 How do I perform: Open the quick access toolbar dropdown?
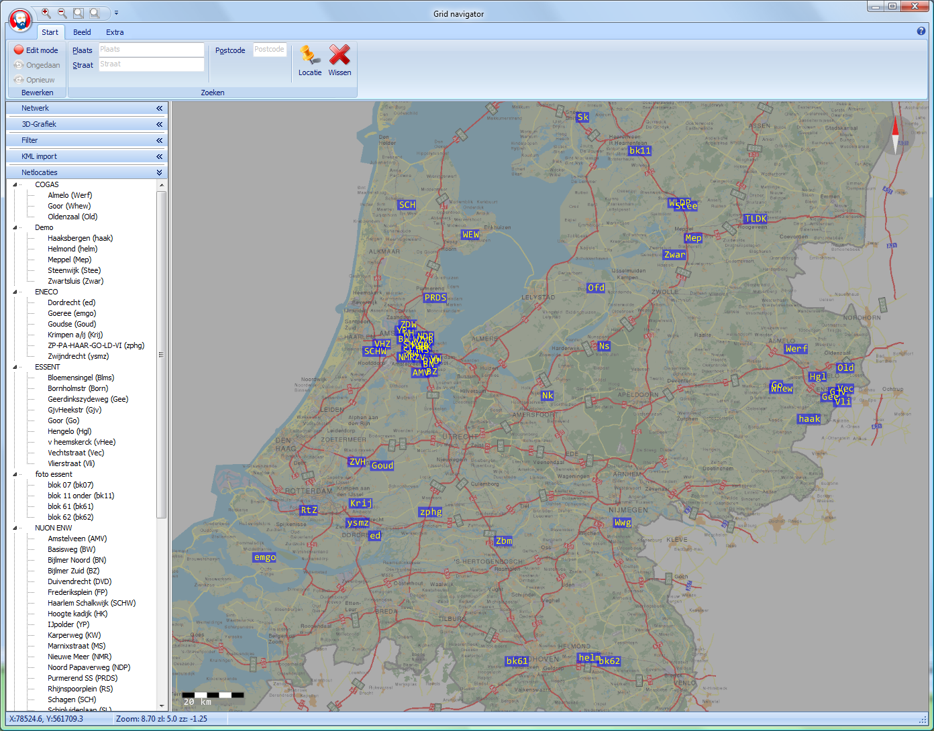(x=116, y=13)
